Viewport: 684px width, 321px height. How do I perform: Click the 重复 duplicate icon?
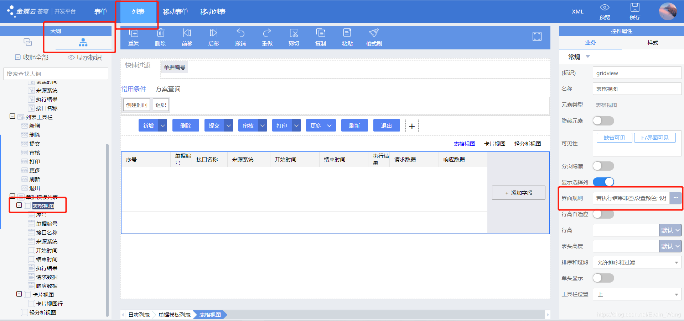134,33
